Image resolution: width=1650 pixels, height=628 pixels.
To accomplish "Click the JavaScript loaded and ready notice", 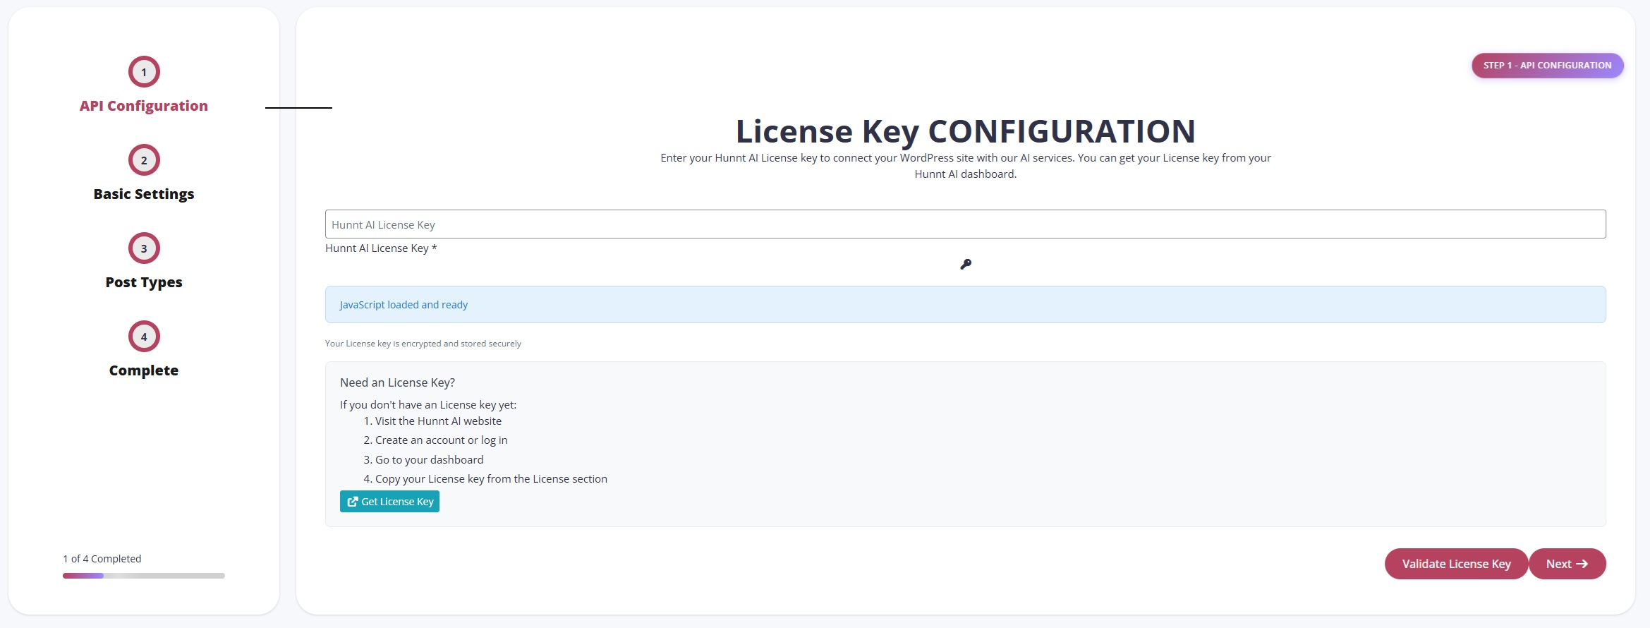I will pos(965,305).
